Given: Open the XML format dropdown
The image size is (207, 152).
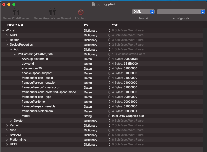Looking at the screenshot, I should click(x=143, y=12).
